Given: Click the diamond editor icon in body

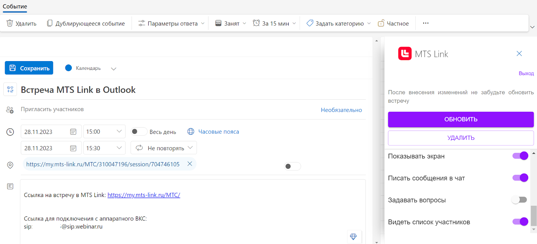Looking at the screenshot, I should coord(353,237).
